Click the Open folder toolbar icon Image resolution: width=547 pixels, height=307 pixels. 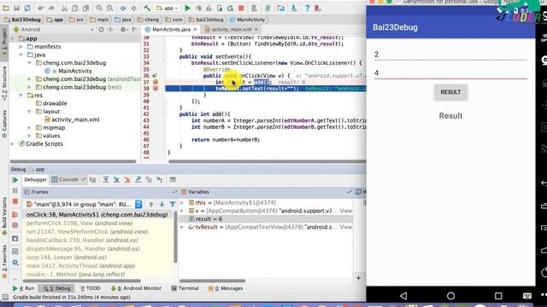pos(6,8)
